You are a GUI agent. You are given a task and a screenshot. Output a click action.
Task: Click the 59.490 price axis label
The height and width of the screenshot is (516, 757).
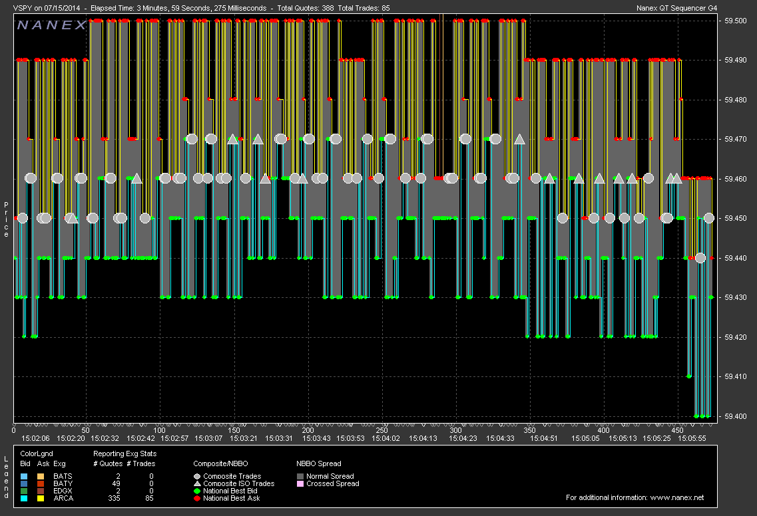point(735,61)
